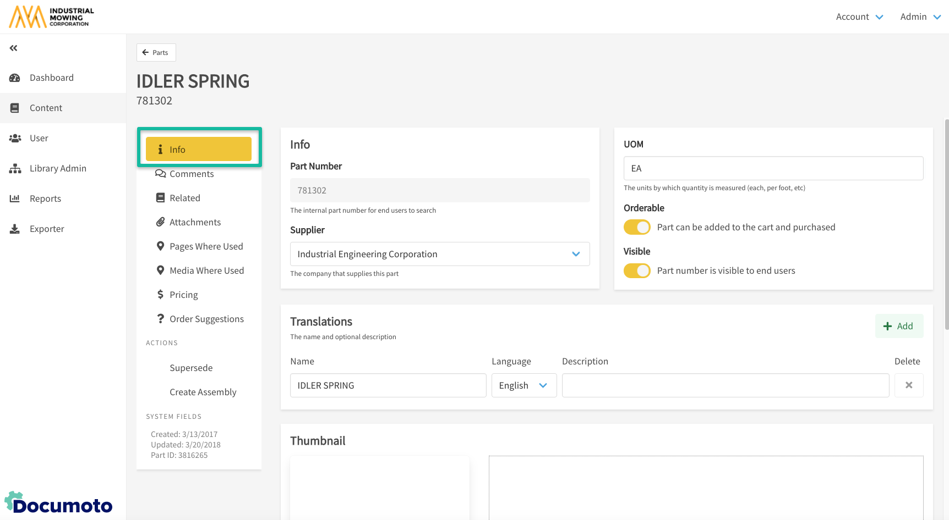Screen dimensions: 949x520
Task: Click the Attachments paperclip icon
Action: (x=160, y=222)
